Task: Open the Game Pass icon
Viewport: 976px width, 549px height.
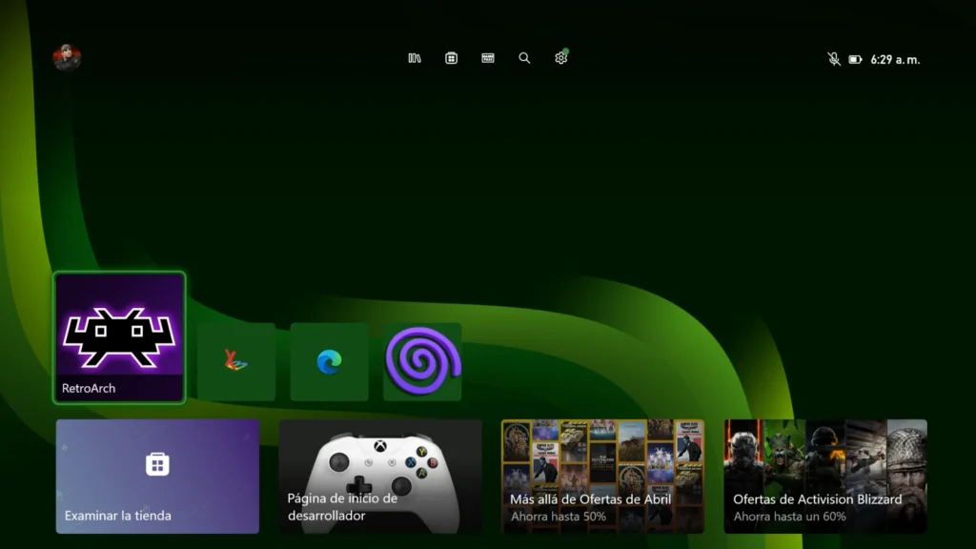Action: [x=488, y=58]
